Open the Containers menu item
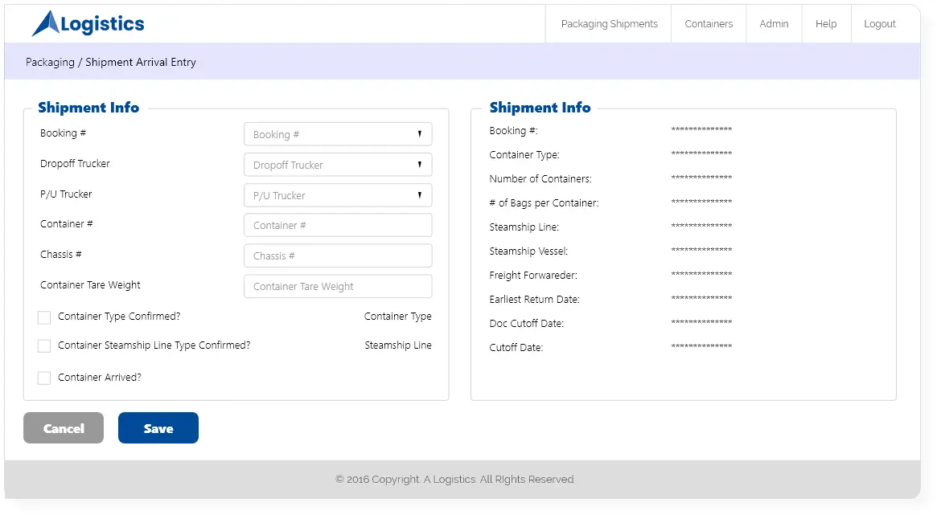 pos(709,24)
